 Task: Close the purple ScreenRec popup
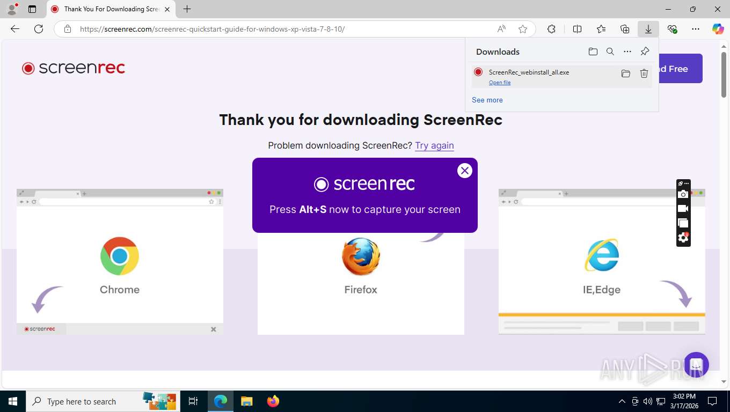coord(464,171)
